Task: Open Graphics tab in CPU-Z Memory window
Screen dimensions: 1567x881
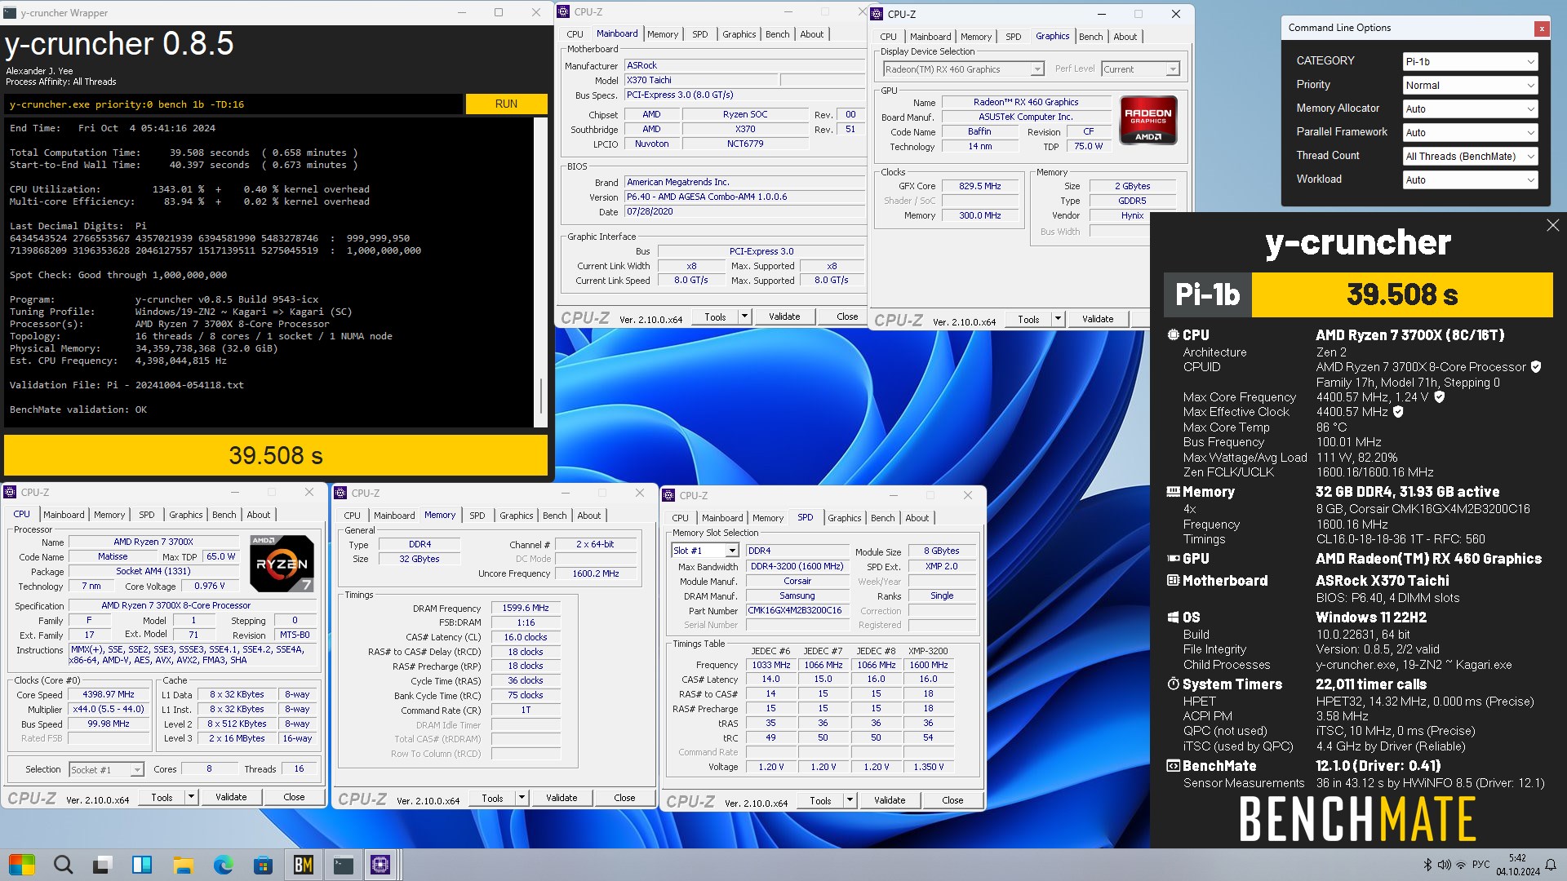Action: [x=516, y=516]
